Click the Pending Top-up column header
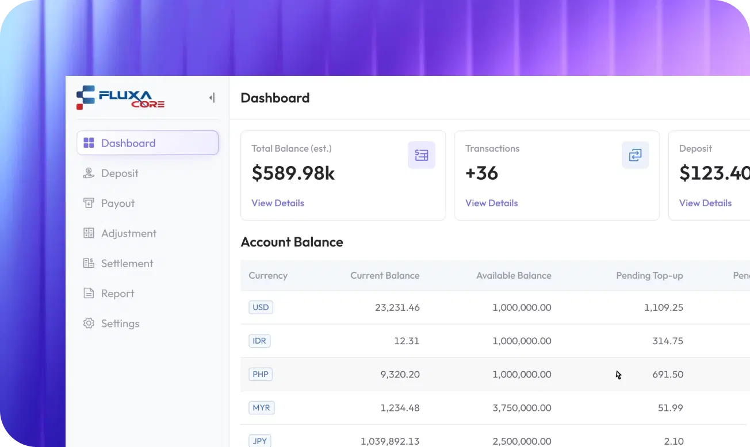 pyautogui.click(x=649, y=275)
